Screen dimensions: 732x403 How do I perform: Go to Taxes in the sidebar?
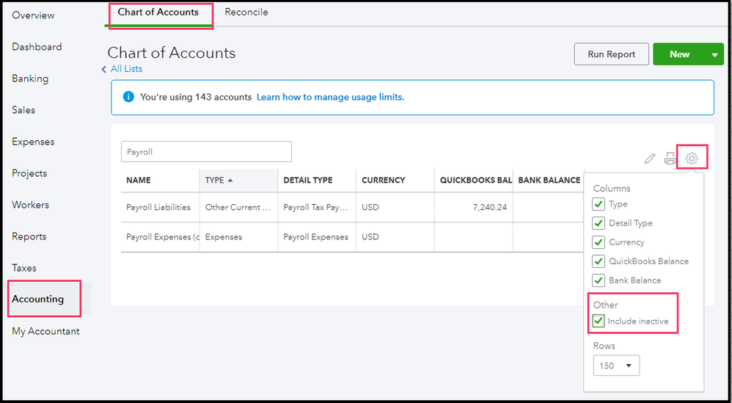click(24, 268)
